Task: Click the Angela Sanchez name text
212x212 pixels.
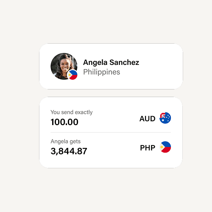Action: 111,62
